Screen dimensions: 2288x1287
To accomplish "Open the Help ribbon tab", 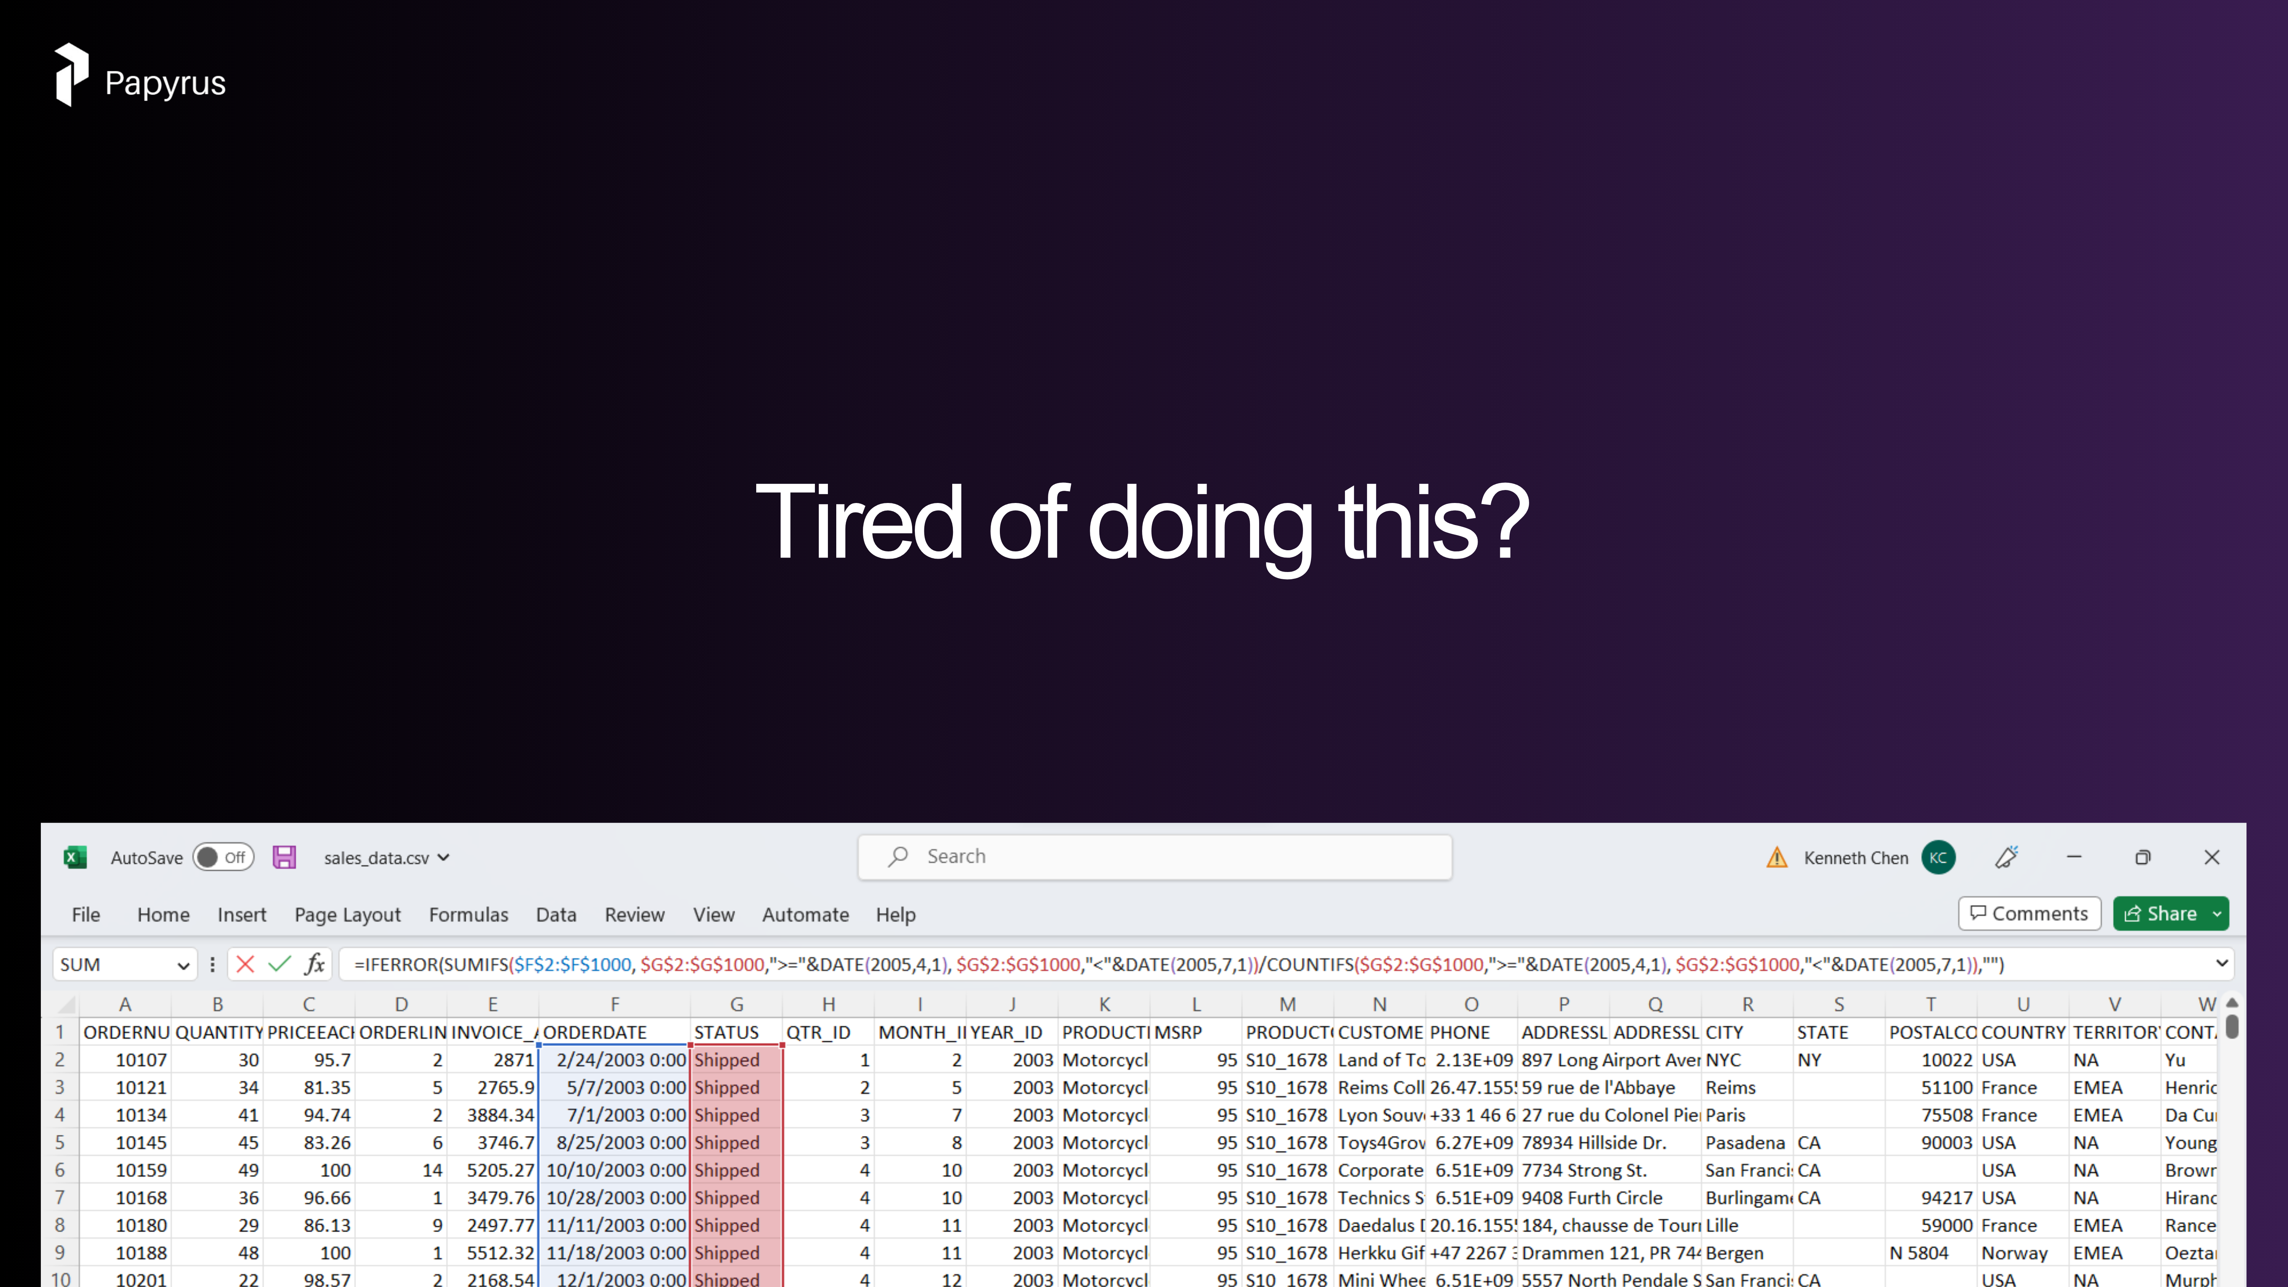I will (895, 914).
